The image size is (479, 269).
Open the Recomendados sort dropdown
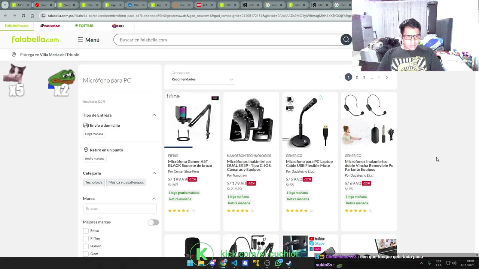click(x=202, y=79)
